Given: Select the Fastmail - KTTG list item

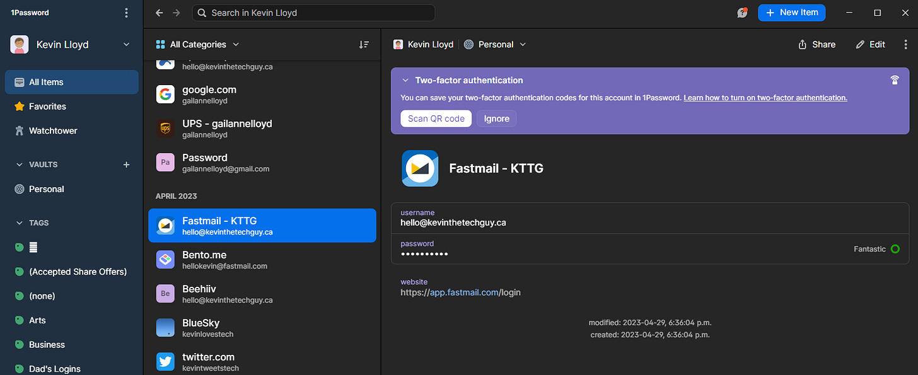Looking at the screenshot, I should point(262,226).
